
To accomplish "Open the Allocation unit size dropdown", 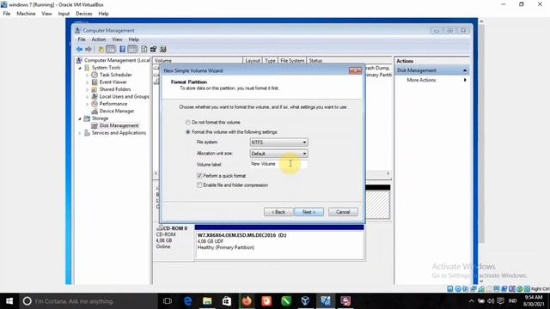I will click(x=278, y=154).
